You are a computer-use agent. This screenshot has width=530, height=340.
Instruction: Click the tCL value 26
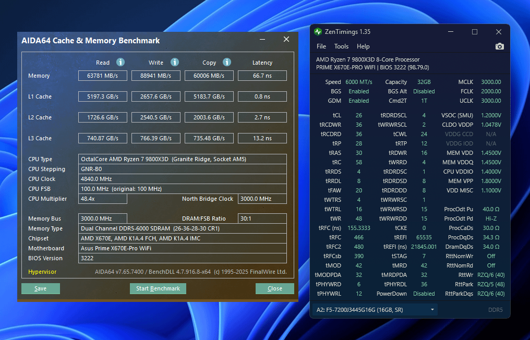tap(358, 115)
